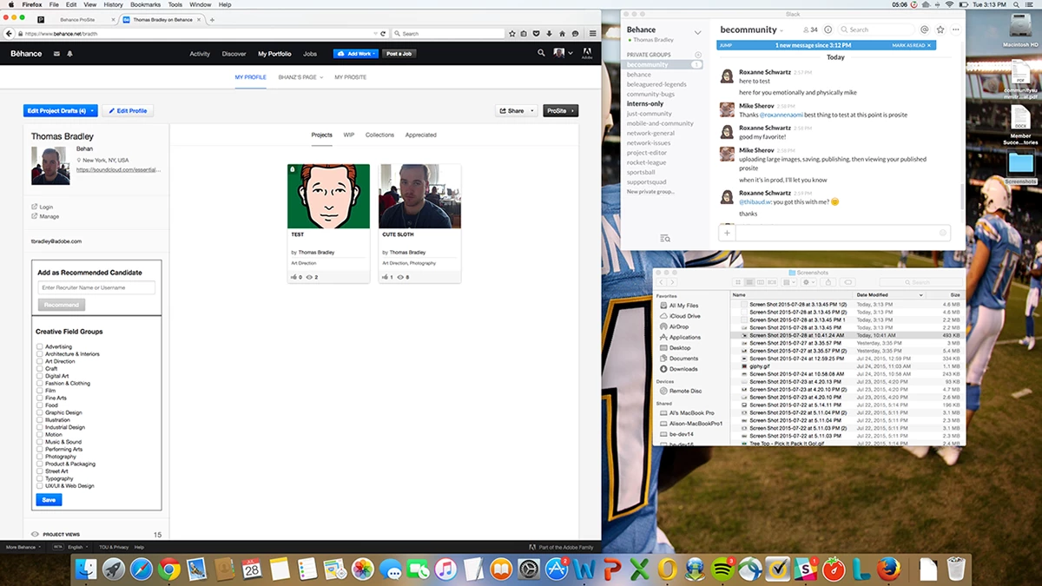Check the Advertising creative field checkbox
Screen dimensions: 1042x586
[x=39, y=346]
